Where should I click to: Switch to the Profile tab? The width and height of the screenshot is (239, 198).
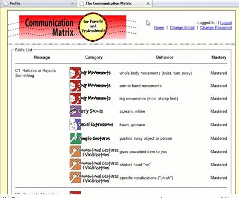tap(38, 3)
